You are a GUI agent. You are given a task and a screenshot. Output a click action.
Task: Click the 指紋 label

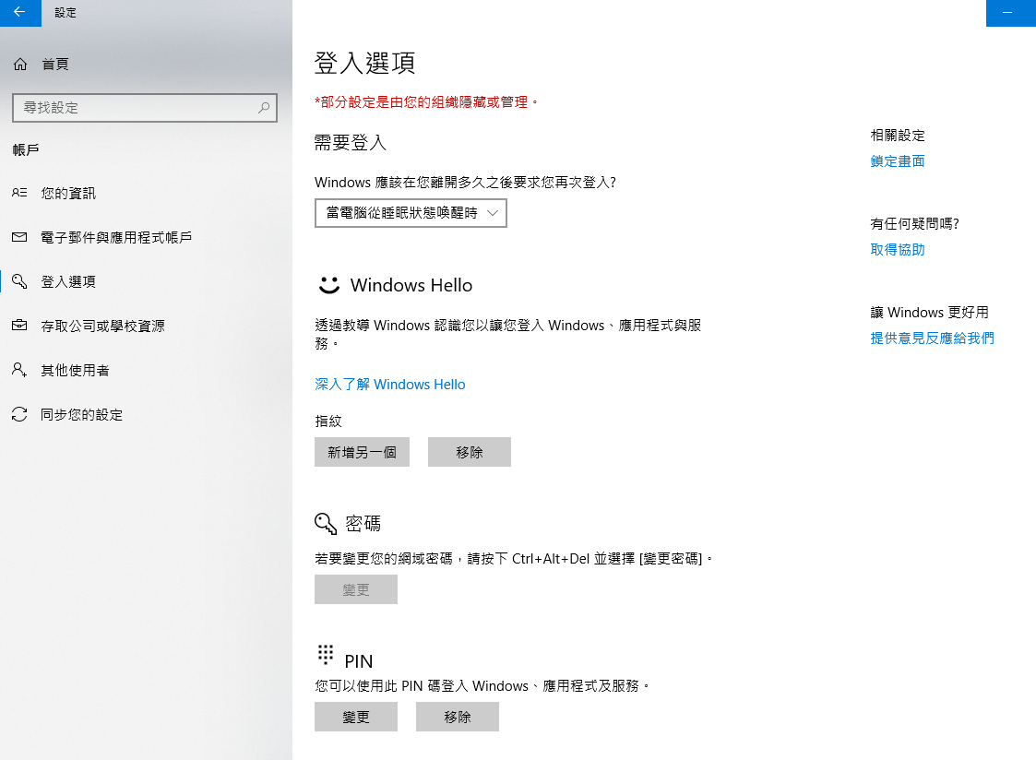pos(328,421)
